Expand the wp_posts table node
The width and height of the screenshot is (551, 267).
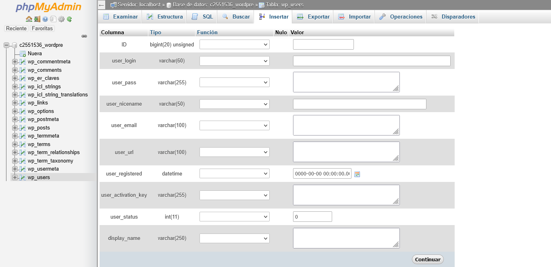tap(15, 128)
